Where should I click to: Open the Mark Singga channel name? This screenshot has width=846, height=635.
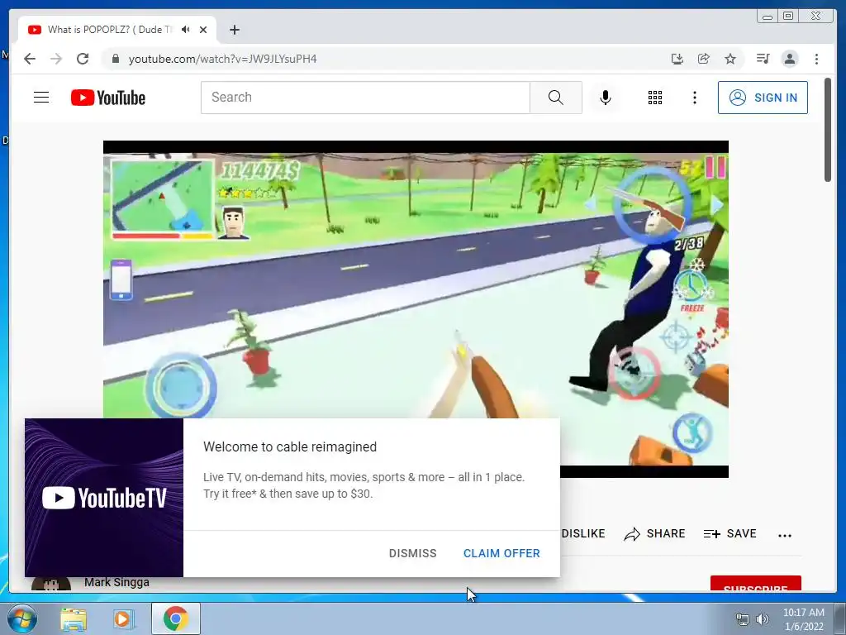116,583
